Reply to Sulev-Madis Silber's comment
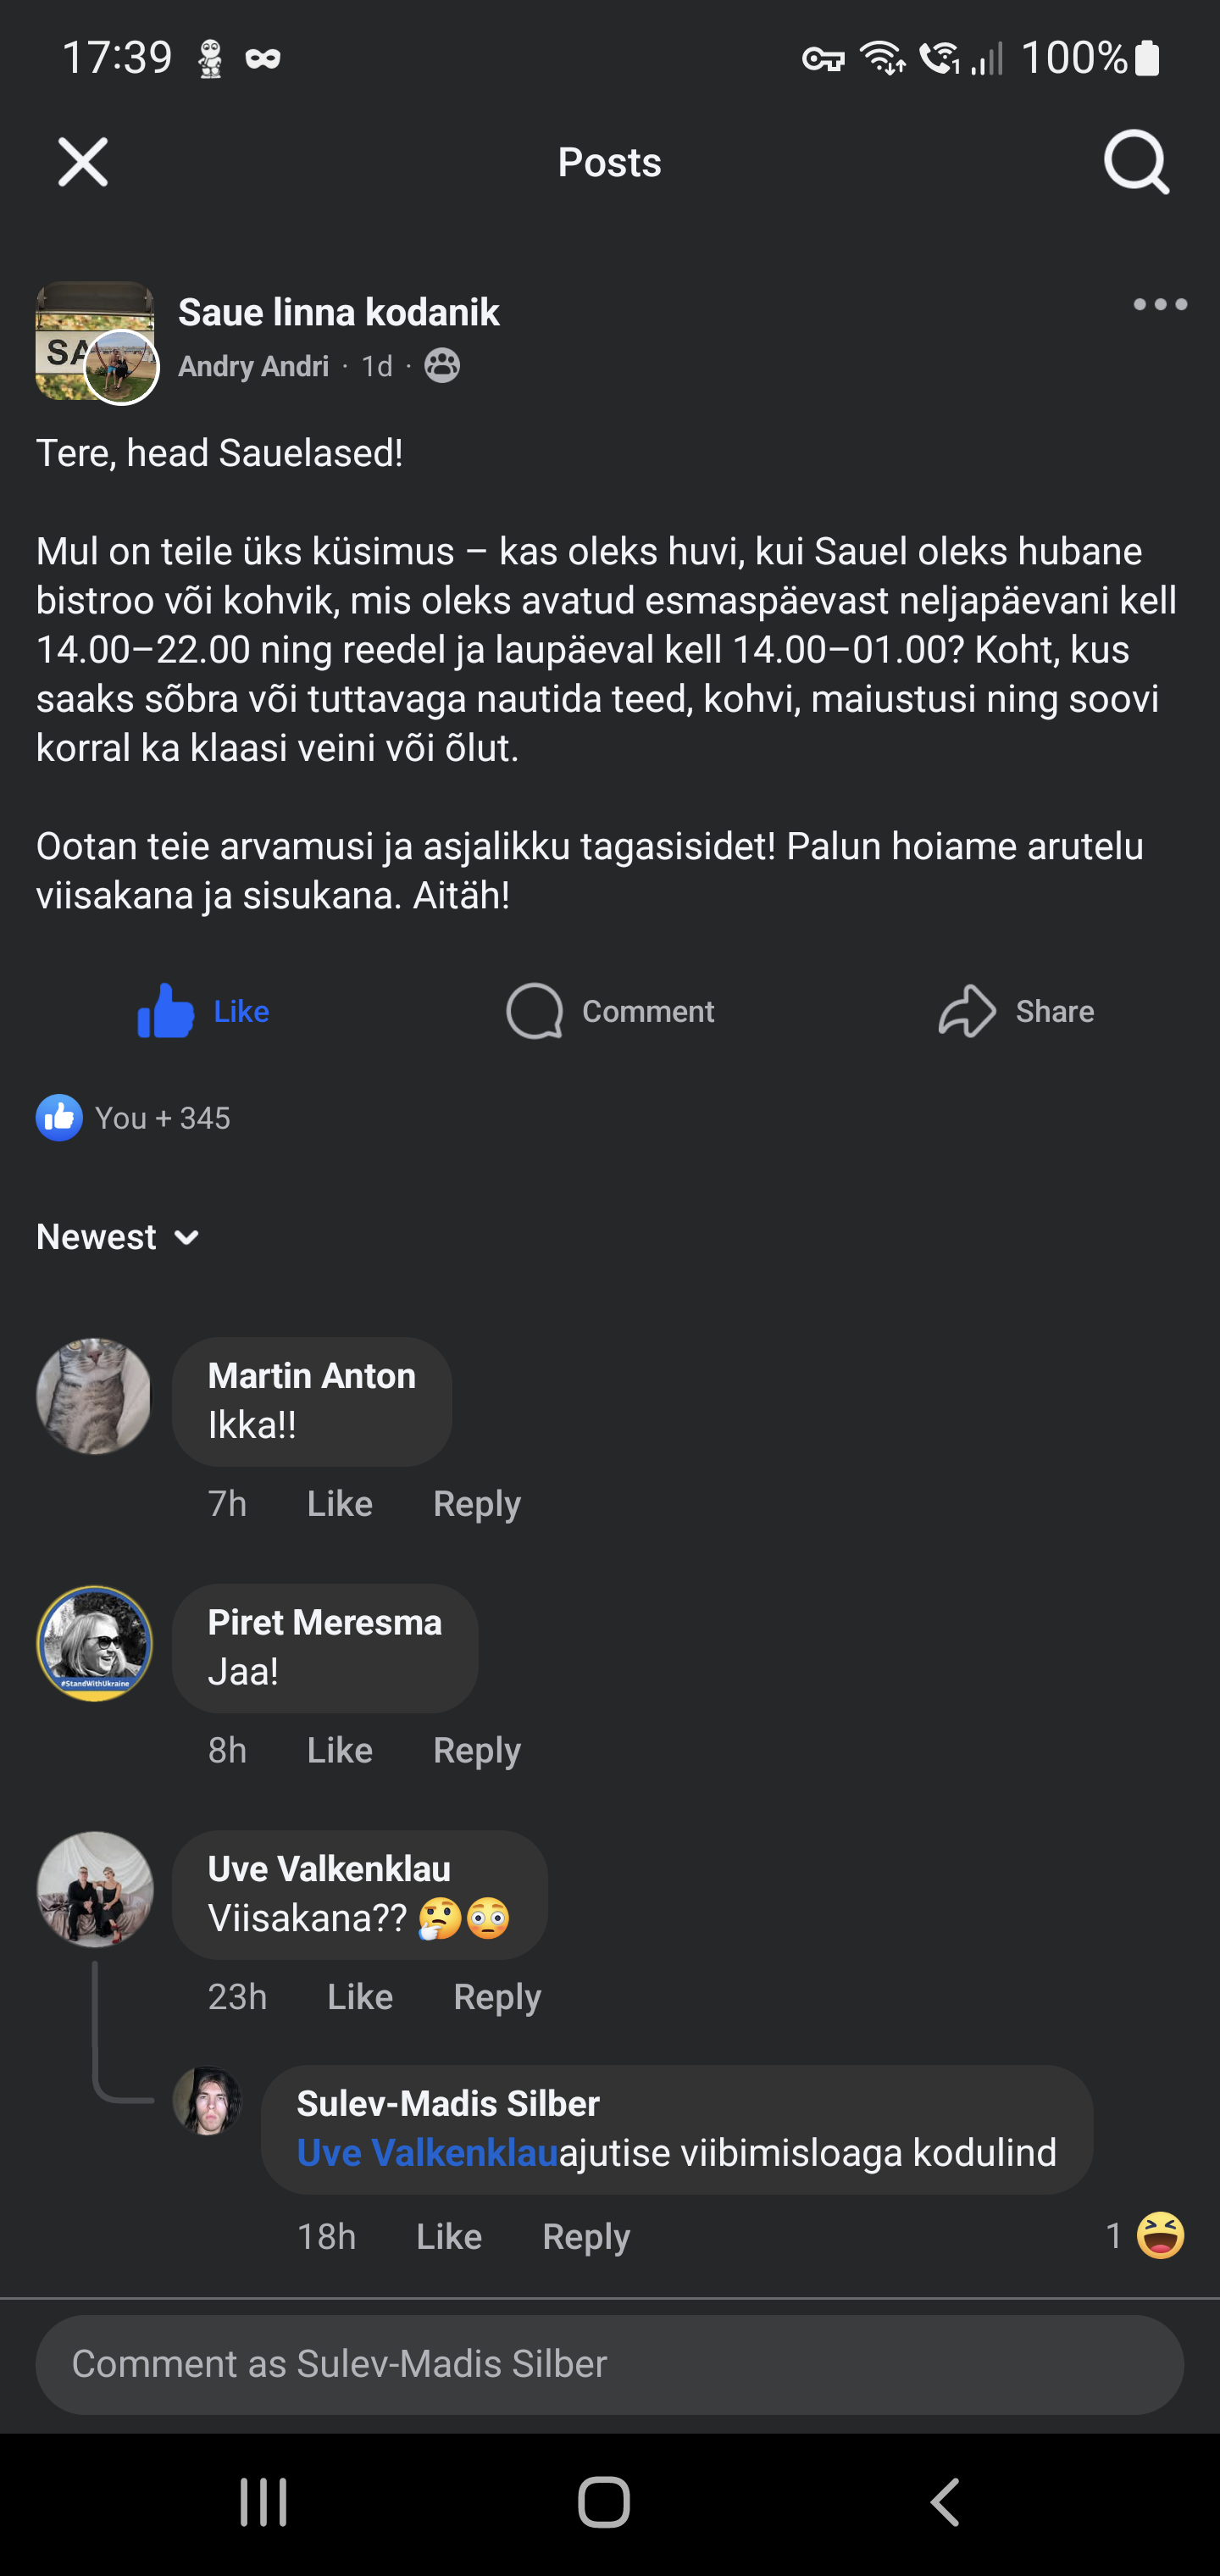1220x2576 pixels. [585, 2237]
